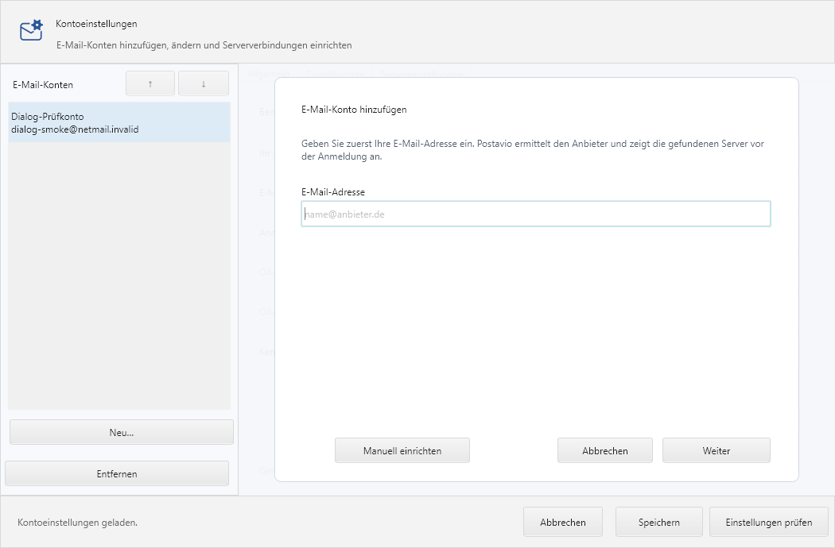The height and width of the screenshot is (548, 835).
Task: Click Abbrechen in the bottom bar
Action: click(x=563, y=522)
